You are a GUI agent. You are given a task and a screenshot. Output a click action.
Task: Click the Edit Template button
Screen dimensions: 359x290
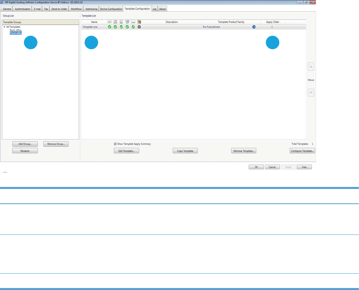pos(126,151)
